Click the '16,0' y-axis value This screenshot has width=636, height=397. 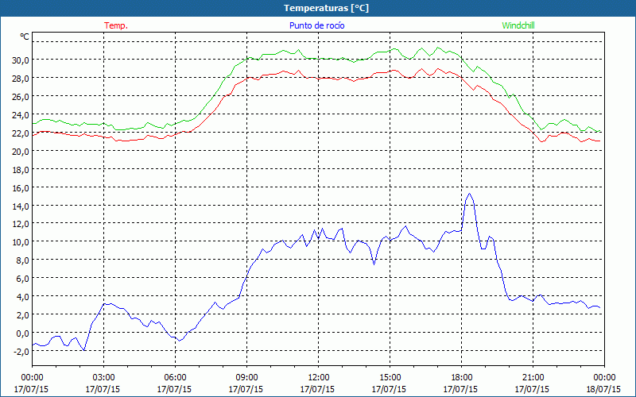21,187
